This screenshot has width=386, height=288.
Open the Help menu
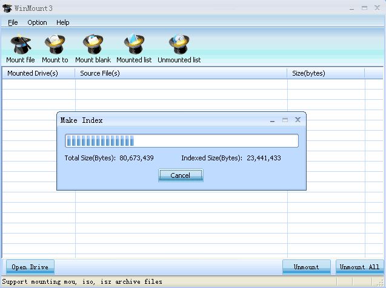tap(63, 22)
